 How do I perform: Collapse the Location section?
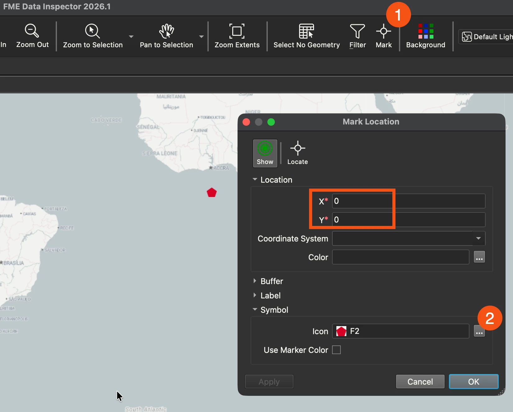point(255,180)
